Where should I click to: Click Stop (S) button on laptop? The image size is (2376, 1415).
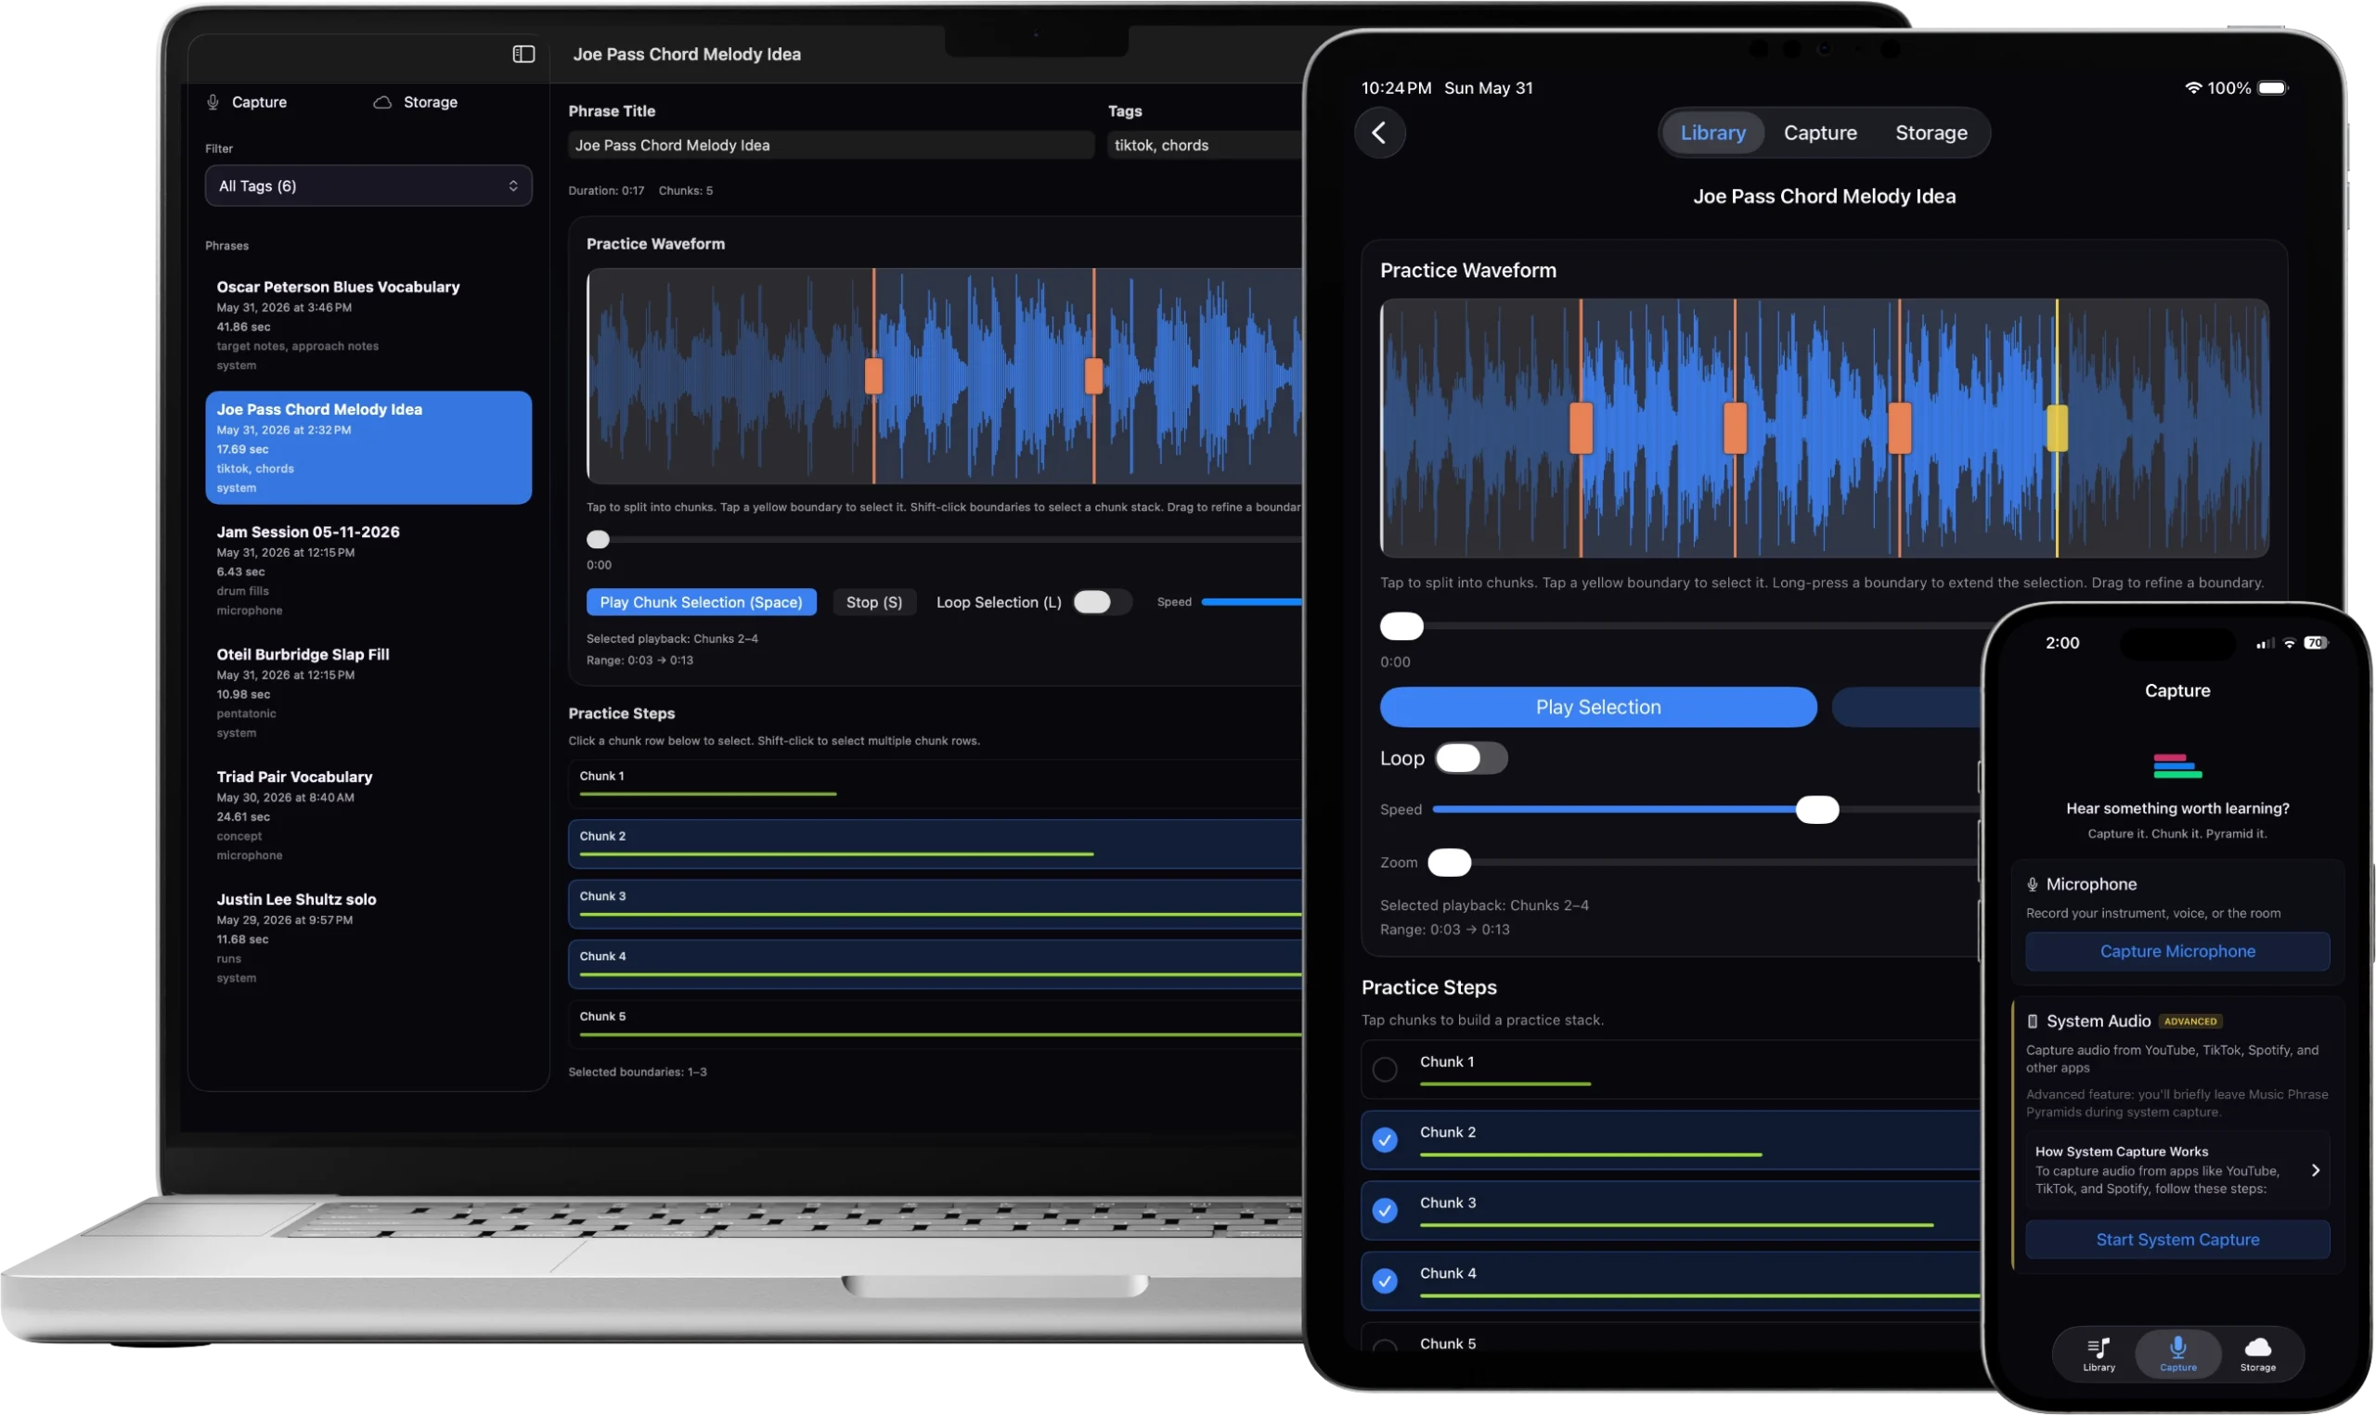click(x=874, y=602)
